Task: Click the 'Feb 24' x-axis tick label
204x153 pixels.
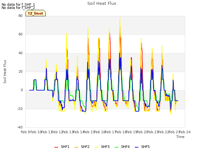Action: (185, 132)
